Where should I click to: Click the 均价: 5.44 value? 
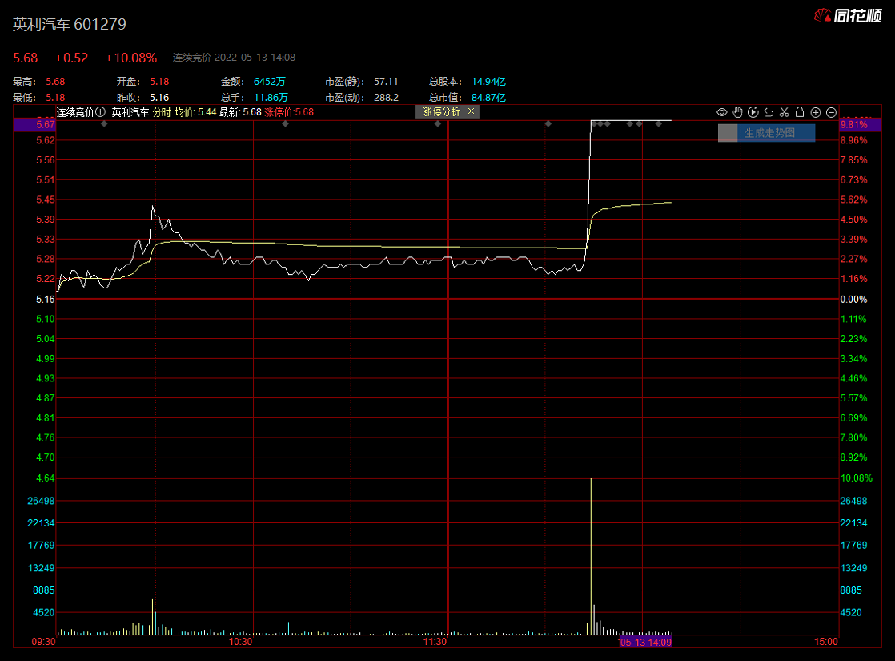[195, 112]
